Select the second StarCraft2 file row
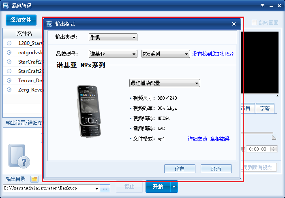Screen dimensions: 285x198 click(23, 71)
